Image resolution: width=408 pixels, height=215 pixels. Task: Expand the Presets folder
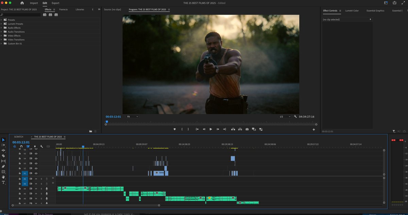coord(1,20)
